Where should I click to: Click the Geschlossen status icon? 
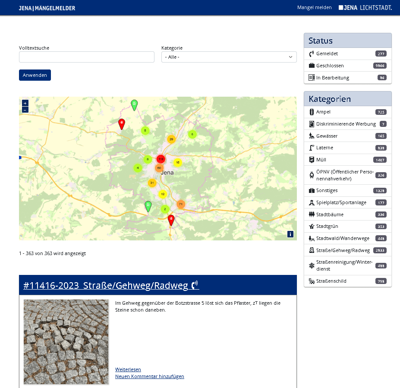[311, 66]
